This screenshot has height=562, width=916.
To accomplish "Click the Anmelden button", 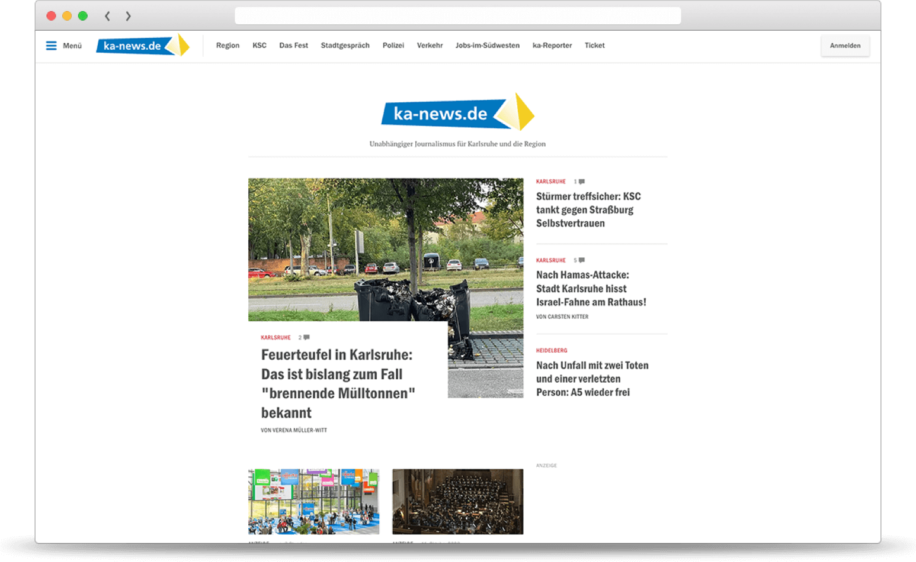I will point(845,46).
